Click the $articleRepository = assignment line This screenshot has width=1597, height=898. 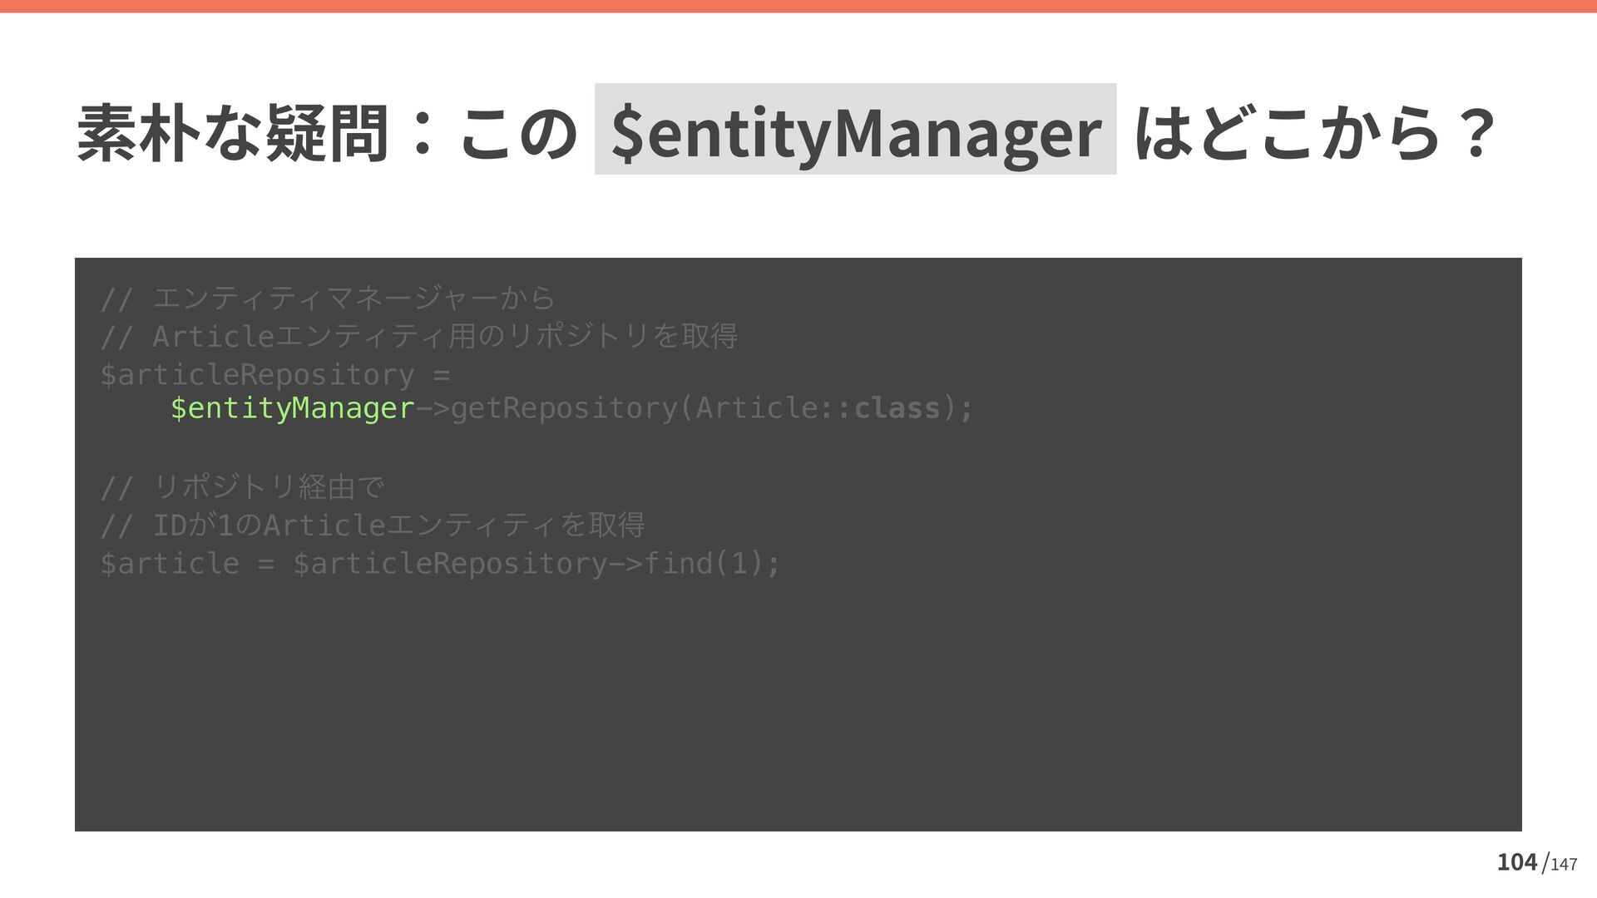274,375
